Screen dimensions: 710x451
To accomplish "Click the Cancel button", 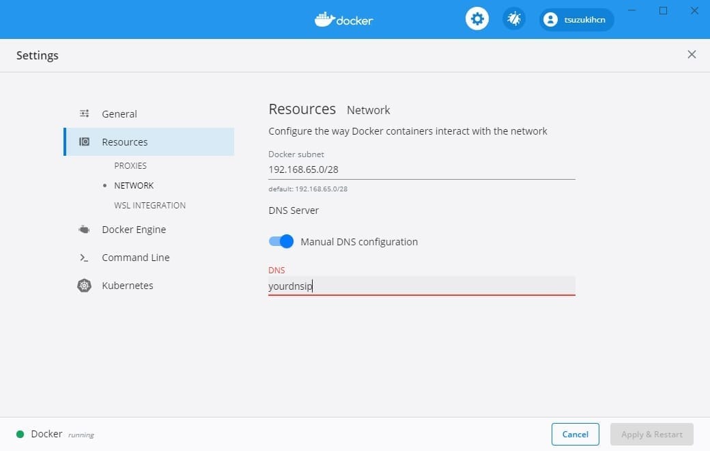I will (x=575, y=434).
